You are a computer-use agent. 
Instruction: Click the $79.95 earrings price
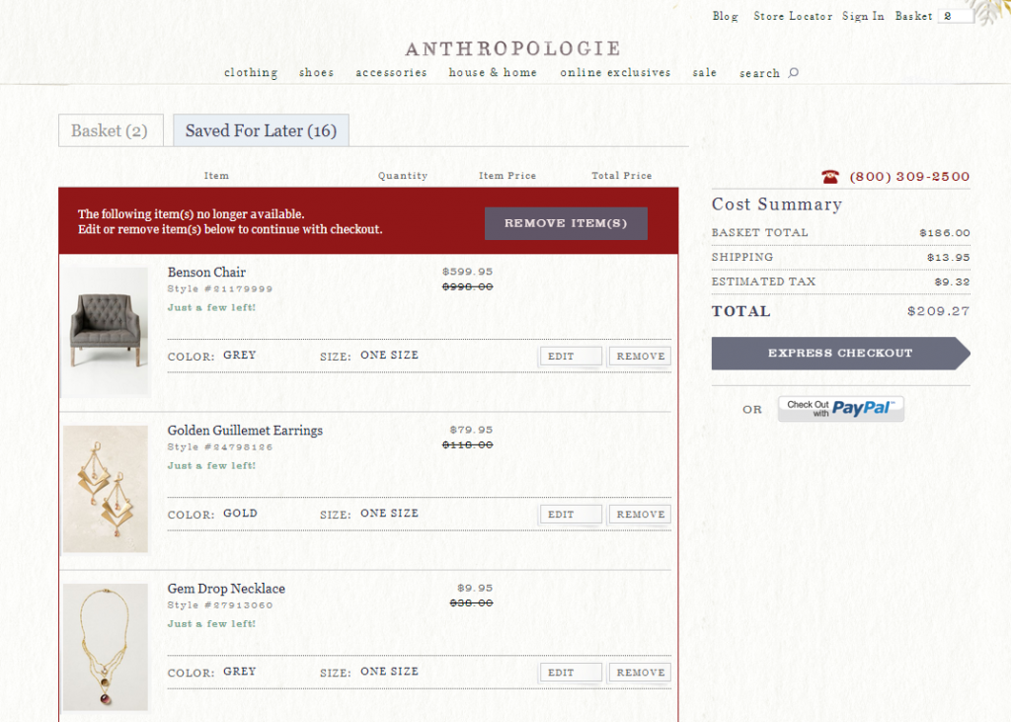[x=471, y=430]
